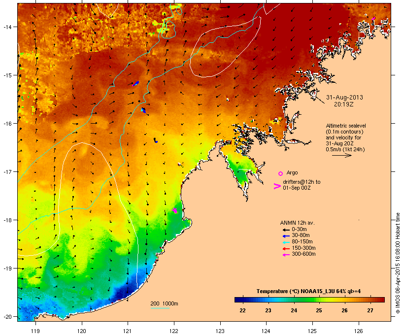Image resolution: width=404 pixels, height=335 pixels.
Task: Click the magenta Argo circle legend marker
Action: click(281, 173)
